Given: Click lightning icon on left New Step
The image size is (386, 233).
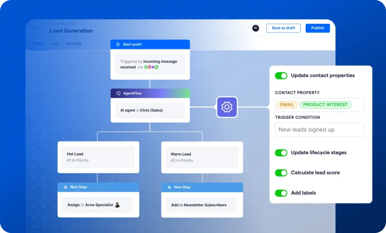Looking at the screenshot, I should click(x=65, y=187).
